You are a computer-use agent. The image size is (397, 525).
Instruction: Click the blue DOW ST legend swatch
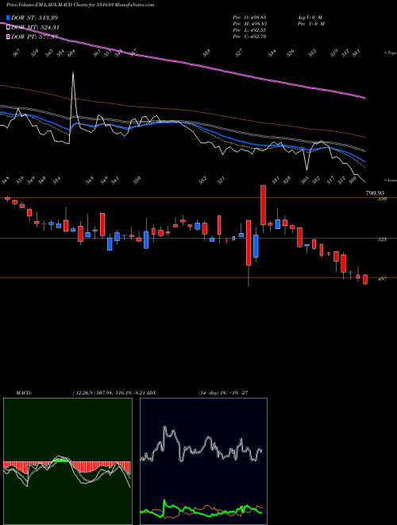[8, 17]
